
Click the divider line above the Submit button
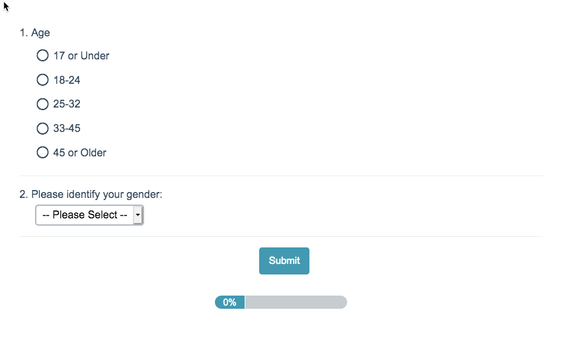click(x=280, y=236)
